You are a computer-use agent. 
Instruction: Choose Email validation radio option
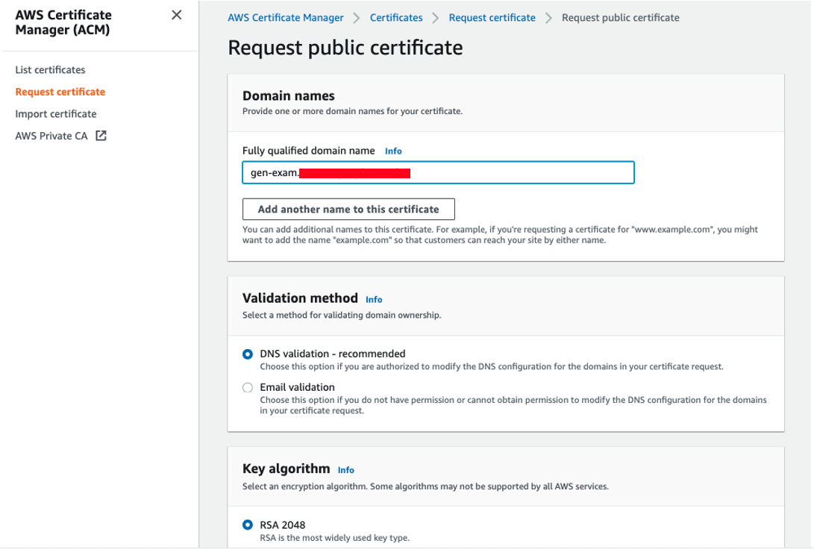click(x=248, y=388)
